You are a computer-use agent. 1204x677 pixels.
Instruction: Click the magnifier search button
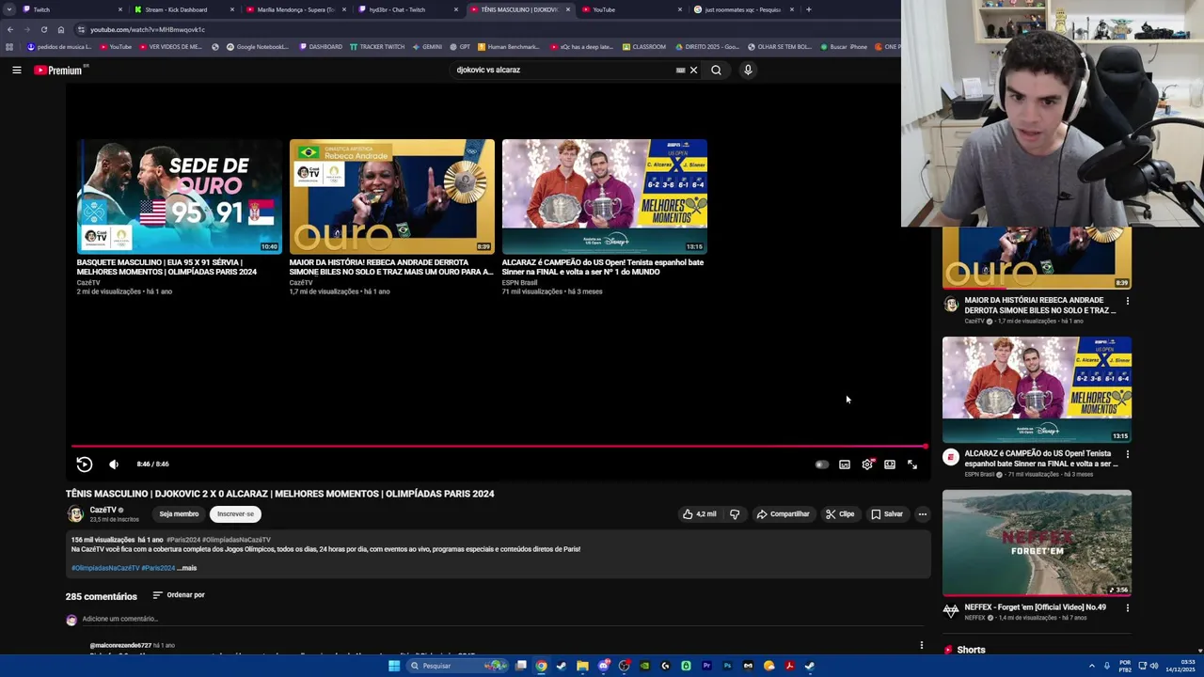(x=716, y=70)
